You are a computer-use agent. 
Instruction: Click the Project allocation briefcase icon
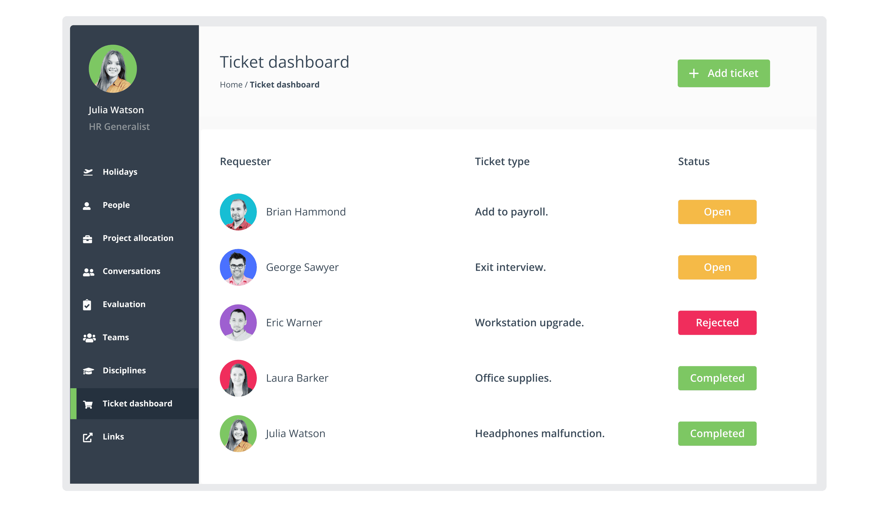coord(87,239)
